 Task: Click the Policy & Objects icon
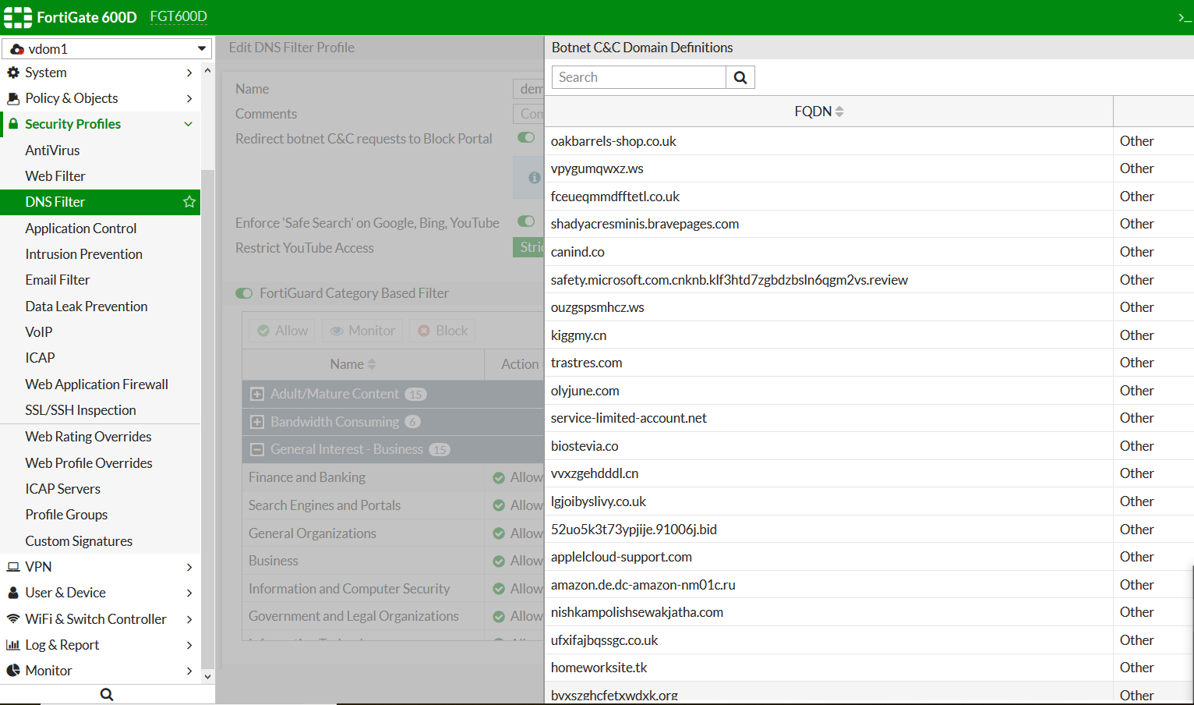point(13,98)
